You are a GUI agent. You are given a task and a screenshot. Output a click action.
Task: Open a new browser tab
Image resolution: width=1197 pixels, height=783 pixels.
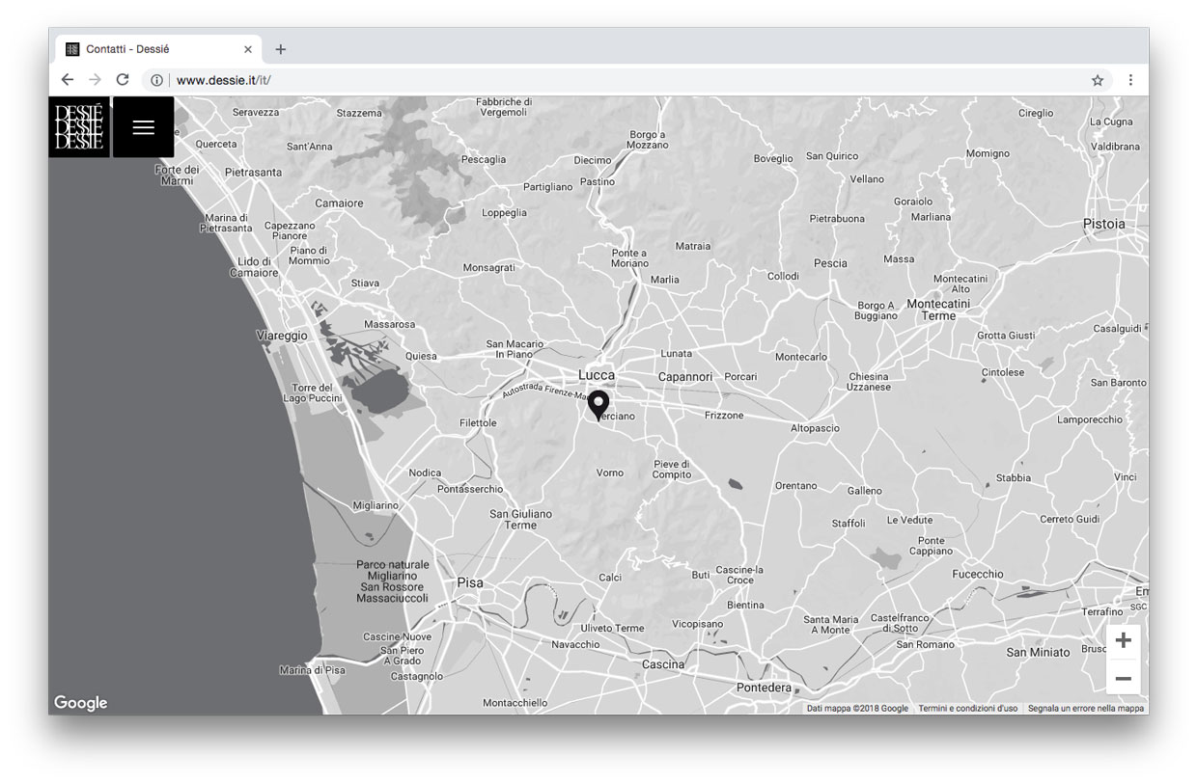click(x=281, y=49)
